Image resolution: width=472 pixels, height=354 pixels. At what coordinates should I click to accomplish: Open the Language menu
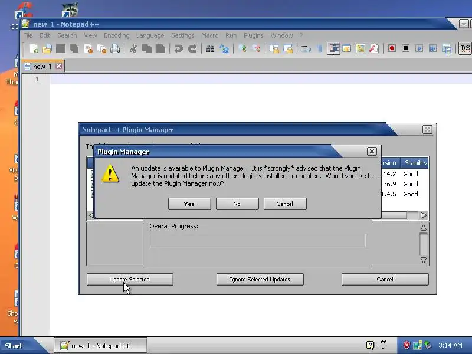click(150, 35)
